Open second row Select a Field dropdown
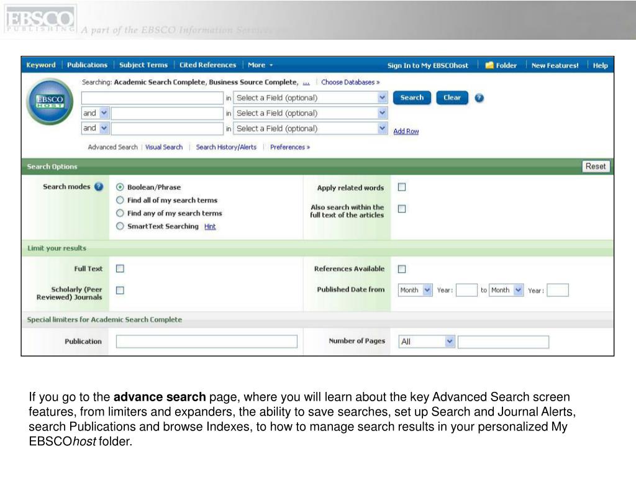This screenshot has width=636, height=477. click(311, 113)
